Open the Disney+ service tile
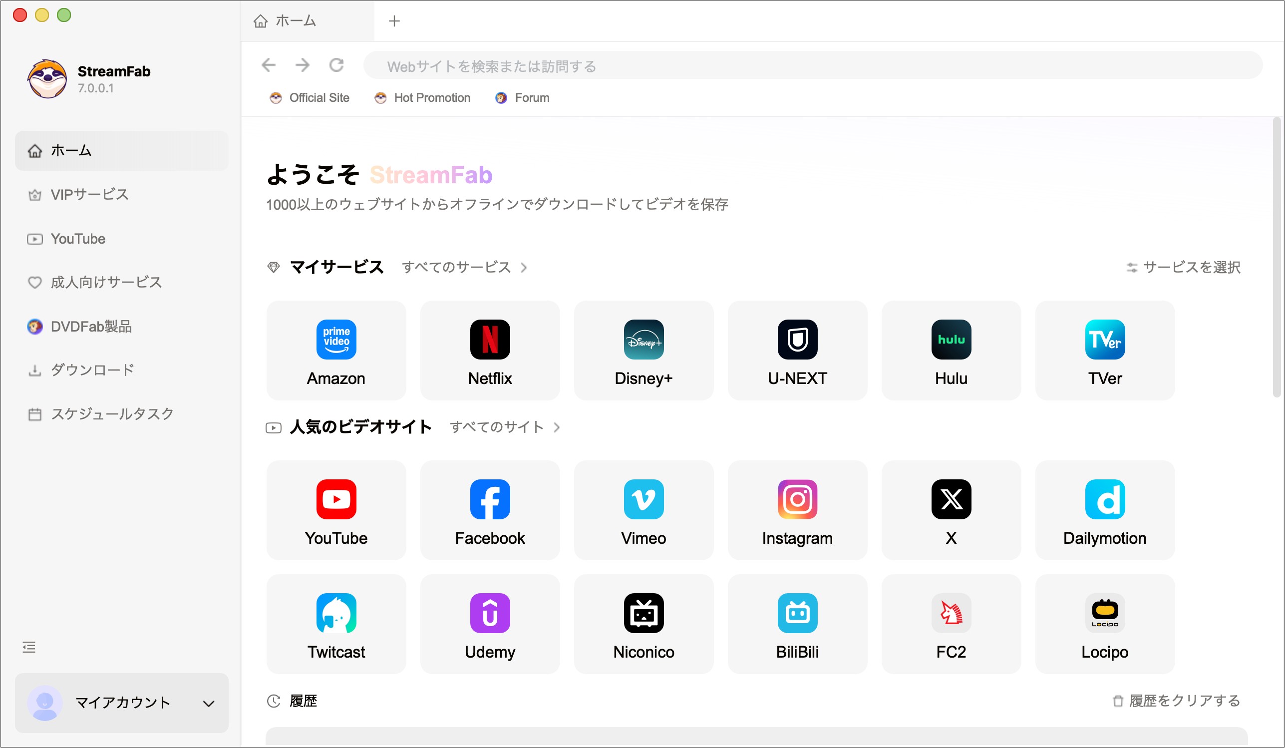Viewport: 1285px width, 748px height. (x=643, y=351)
